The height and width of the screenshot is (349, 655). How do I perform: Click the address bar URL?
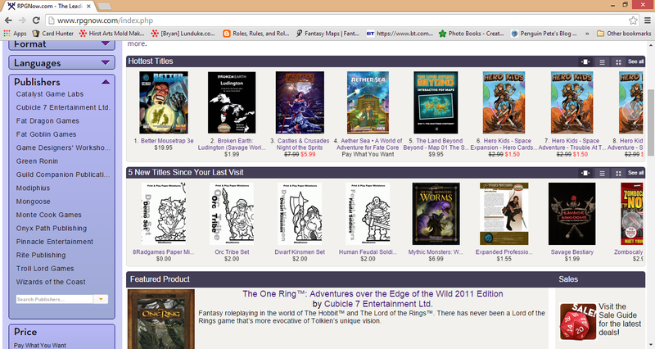tap(105, 20)
